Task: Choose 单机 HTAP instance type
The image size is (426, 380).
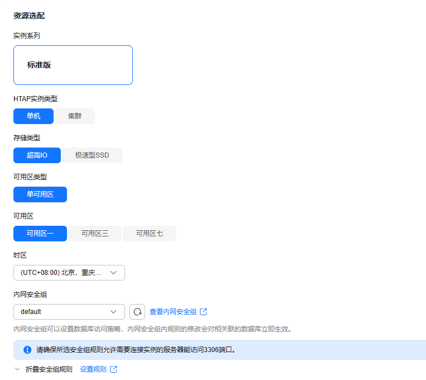Action: [33, 116]
